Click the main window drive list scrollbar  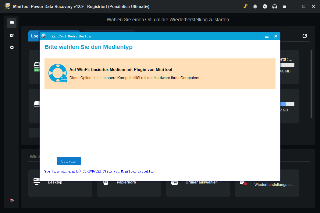tap(311, 84)
